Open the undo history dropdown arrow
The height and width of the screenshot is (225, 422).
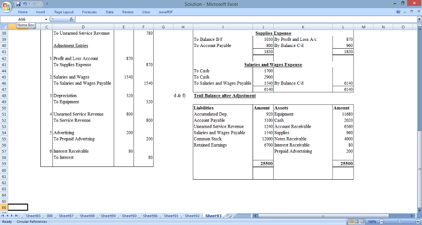(29, 4)
